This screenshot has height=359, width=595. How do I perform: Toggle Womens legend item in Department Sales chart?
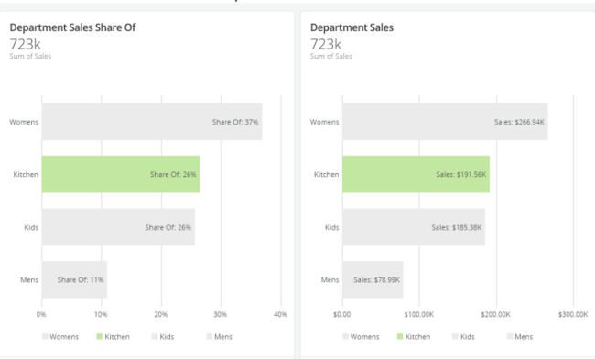tap(361, 337)
